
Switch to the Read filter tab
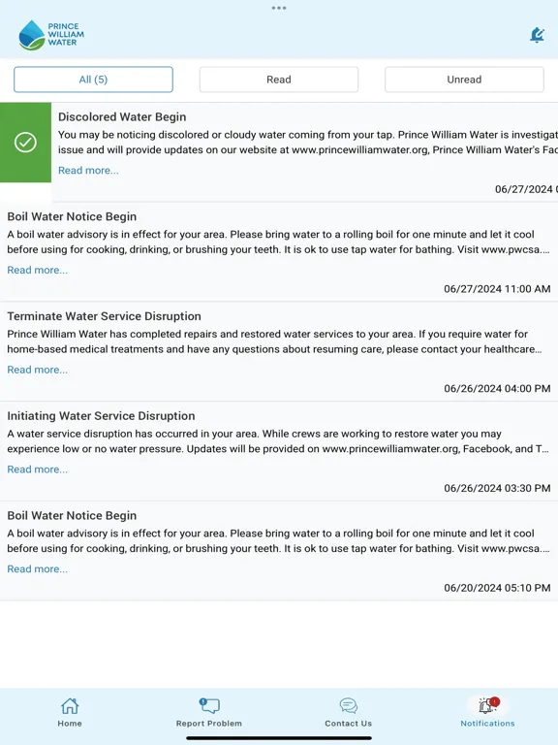(x=279, y=80)
